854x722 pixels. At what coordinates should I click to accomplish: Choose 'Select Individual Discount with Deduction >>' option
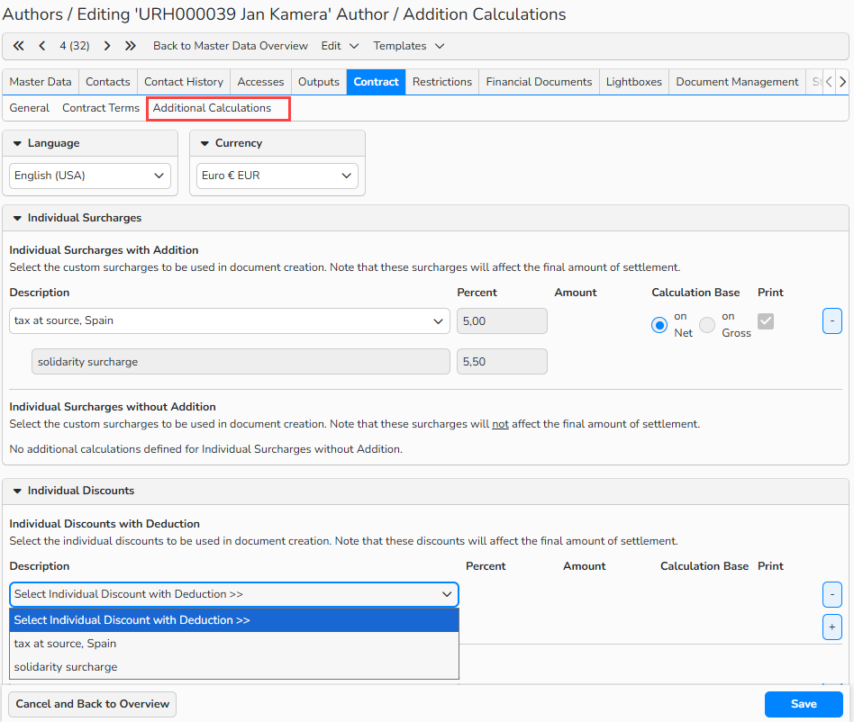[234, 620]
